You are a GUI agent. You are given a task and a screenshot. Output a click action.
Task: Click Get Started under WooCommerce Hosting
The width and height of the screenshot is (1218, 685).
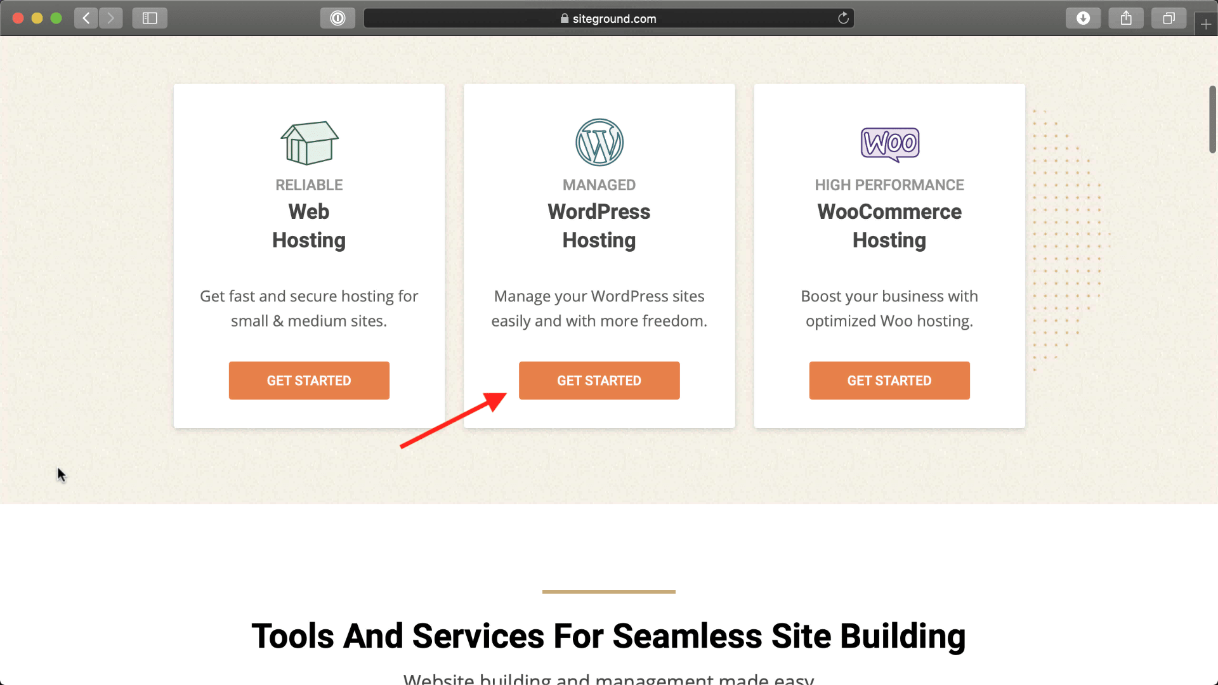click(x=889, y=381)
